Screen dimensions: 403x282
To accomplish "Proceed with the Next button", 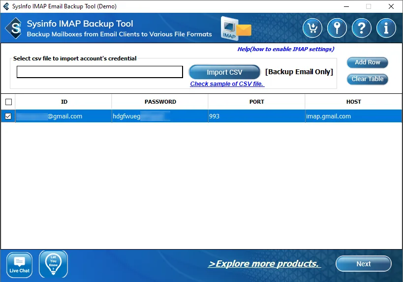I will [363, 264].
